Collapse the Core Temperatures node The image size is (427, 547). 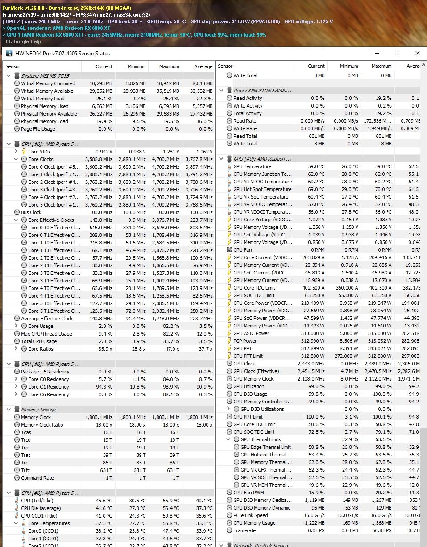16,523
